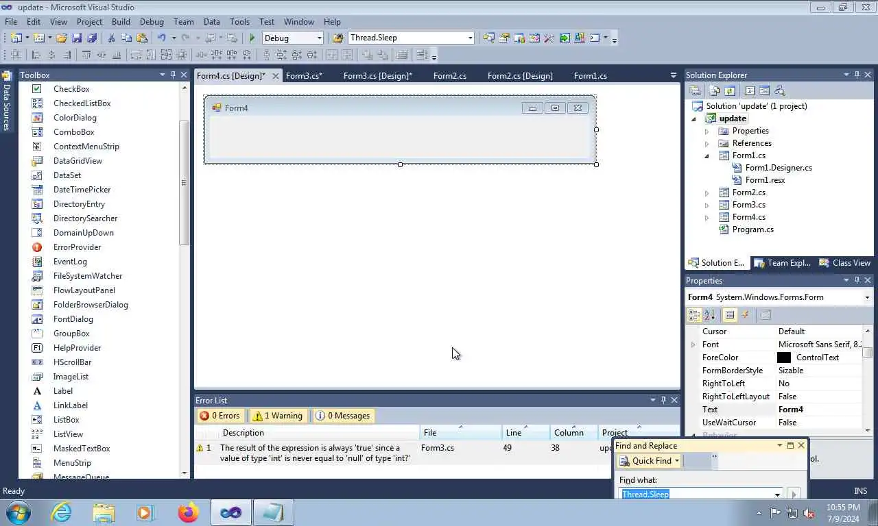Click Solution Explorer Show All Files icon
The height and width of the screenshot is (526, 878).
point(715,90)
